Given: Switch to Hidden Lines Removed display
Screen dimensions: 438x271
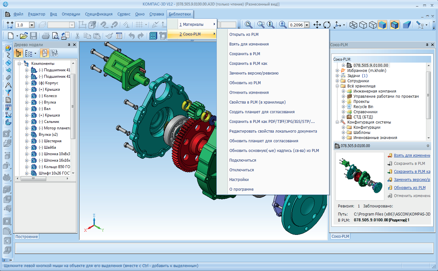Looking at the screenshot, I should coord(363,25).
